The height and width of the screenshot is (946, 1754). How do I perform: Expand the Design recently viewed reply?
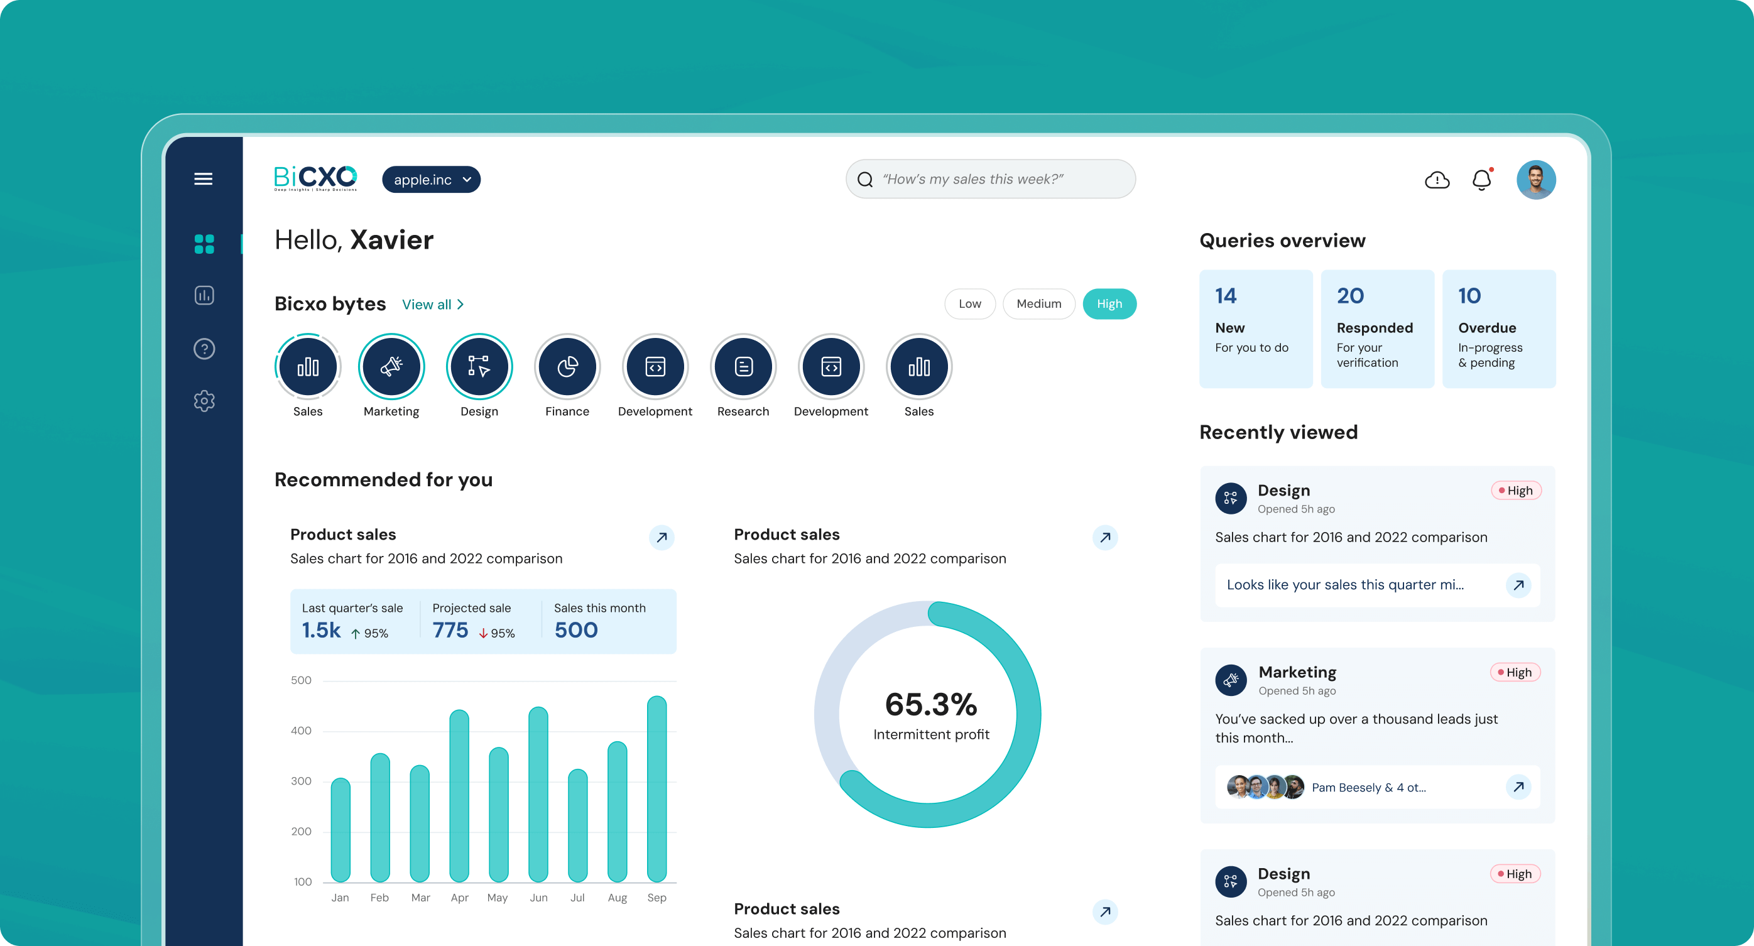[x=1519, y=585]
